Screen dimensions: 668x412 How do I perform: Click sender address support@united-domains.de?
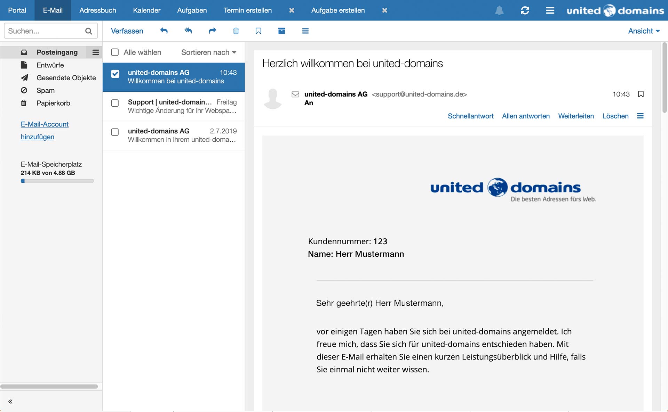[419, 94]
